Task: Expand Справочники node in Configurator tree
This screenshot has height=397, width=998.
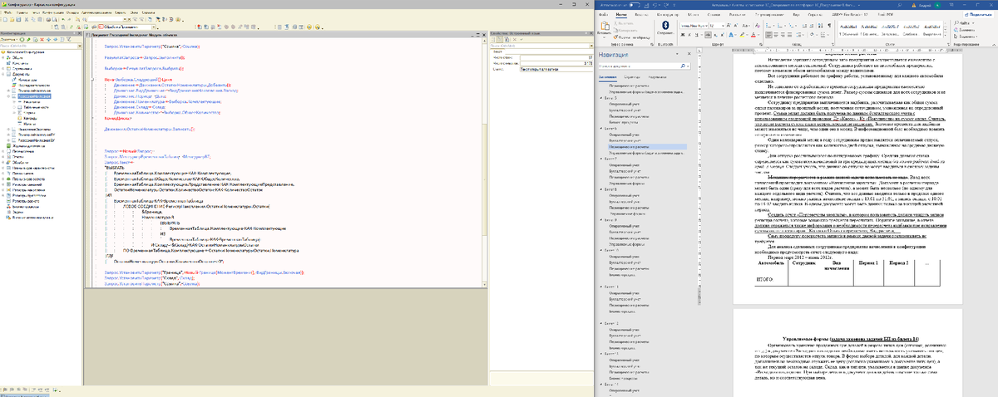Action: click(2, 68)
